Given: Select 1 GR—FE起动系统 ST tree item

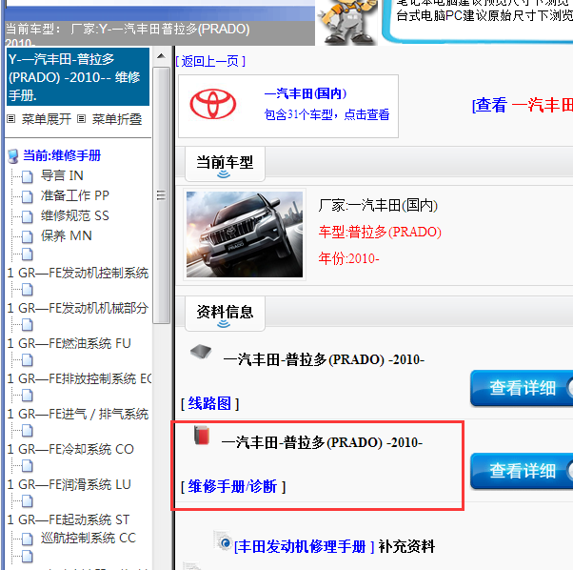Looking at the screenshot, I should 69,519.
